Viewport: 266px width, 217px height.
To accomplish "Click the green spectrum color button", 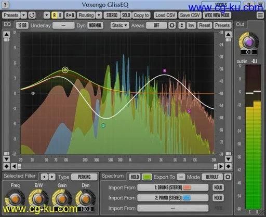I will (147, 177).
